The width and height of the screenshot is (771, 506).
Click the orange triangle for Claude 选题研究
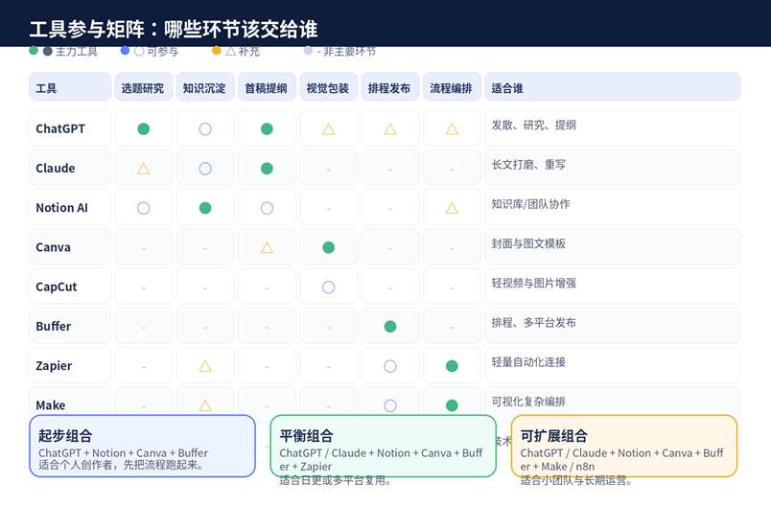click(144, 169)
